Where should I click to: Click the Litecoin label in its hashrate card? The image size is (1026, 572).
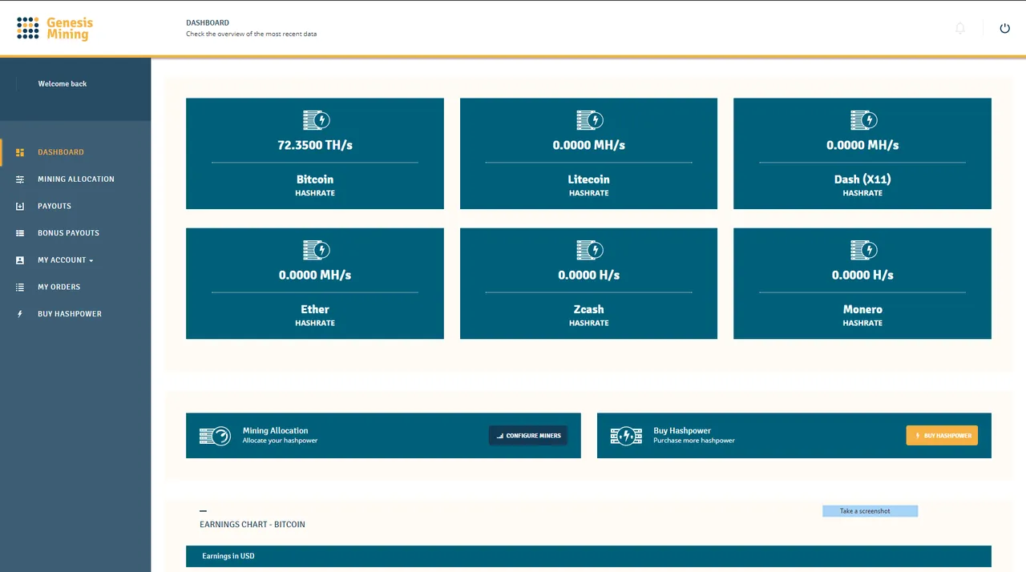(x=589, y=179)
